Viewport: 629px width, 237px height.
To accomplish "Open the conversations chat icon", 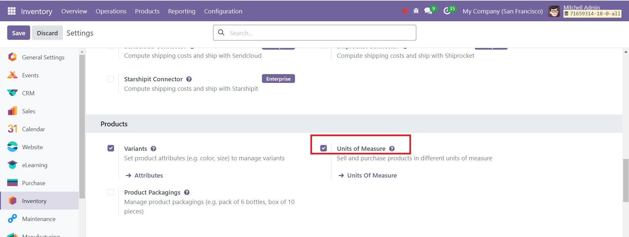I will [x=428, y=11].
